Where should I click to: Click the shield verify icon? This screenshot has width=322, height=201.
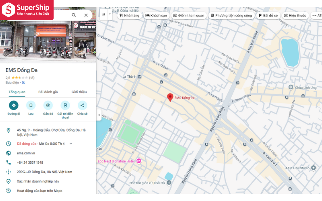8,181
